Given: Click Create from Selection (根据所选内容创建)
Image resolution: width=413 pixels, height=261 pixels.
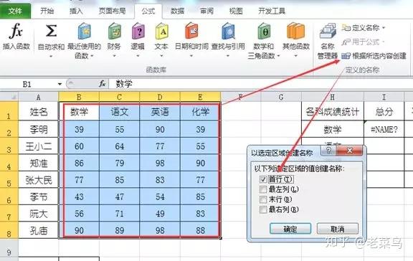Looking at the screenshot, I should pos(374,56).
